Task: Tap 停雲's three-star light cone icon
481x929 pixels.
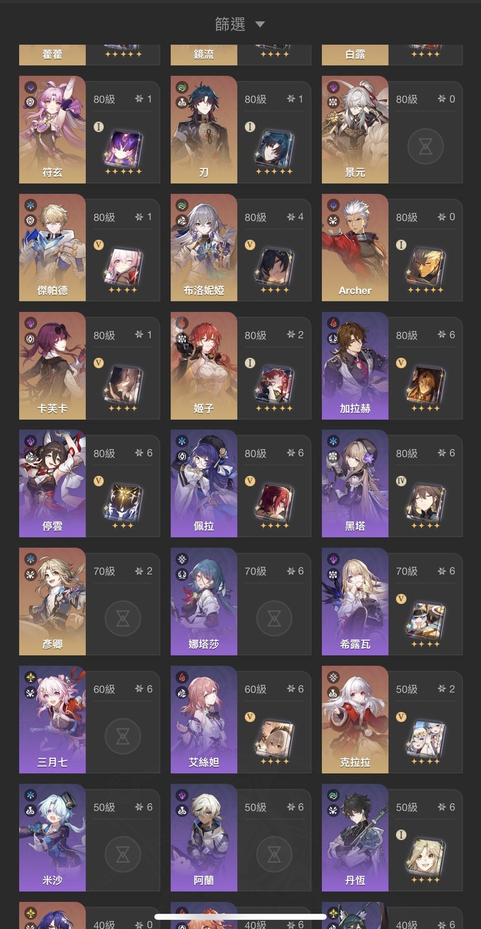Action: [x=122, y=502]
